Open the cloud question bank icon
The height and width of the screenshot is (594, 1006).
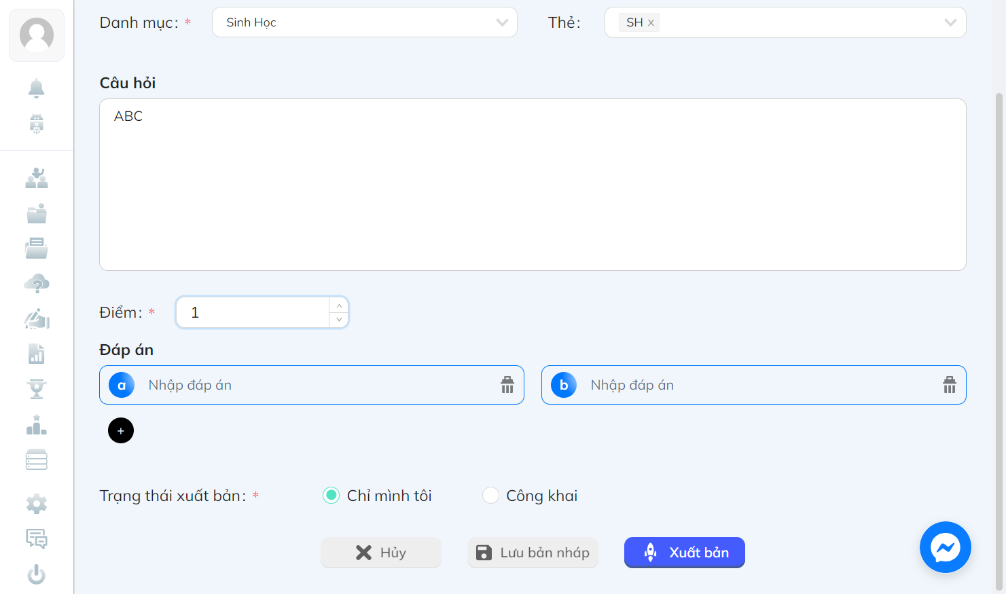coord(37,284)
